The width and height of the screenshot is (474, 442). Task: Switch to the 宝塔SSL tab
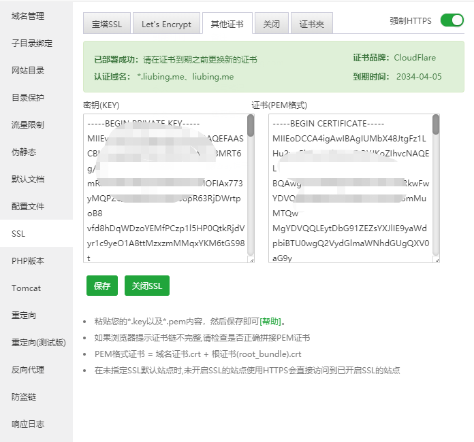[106, 24]
